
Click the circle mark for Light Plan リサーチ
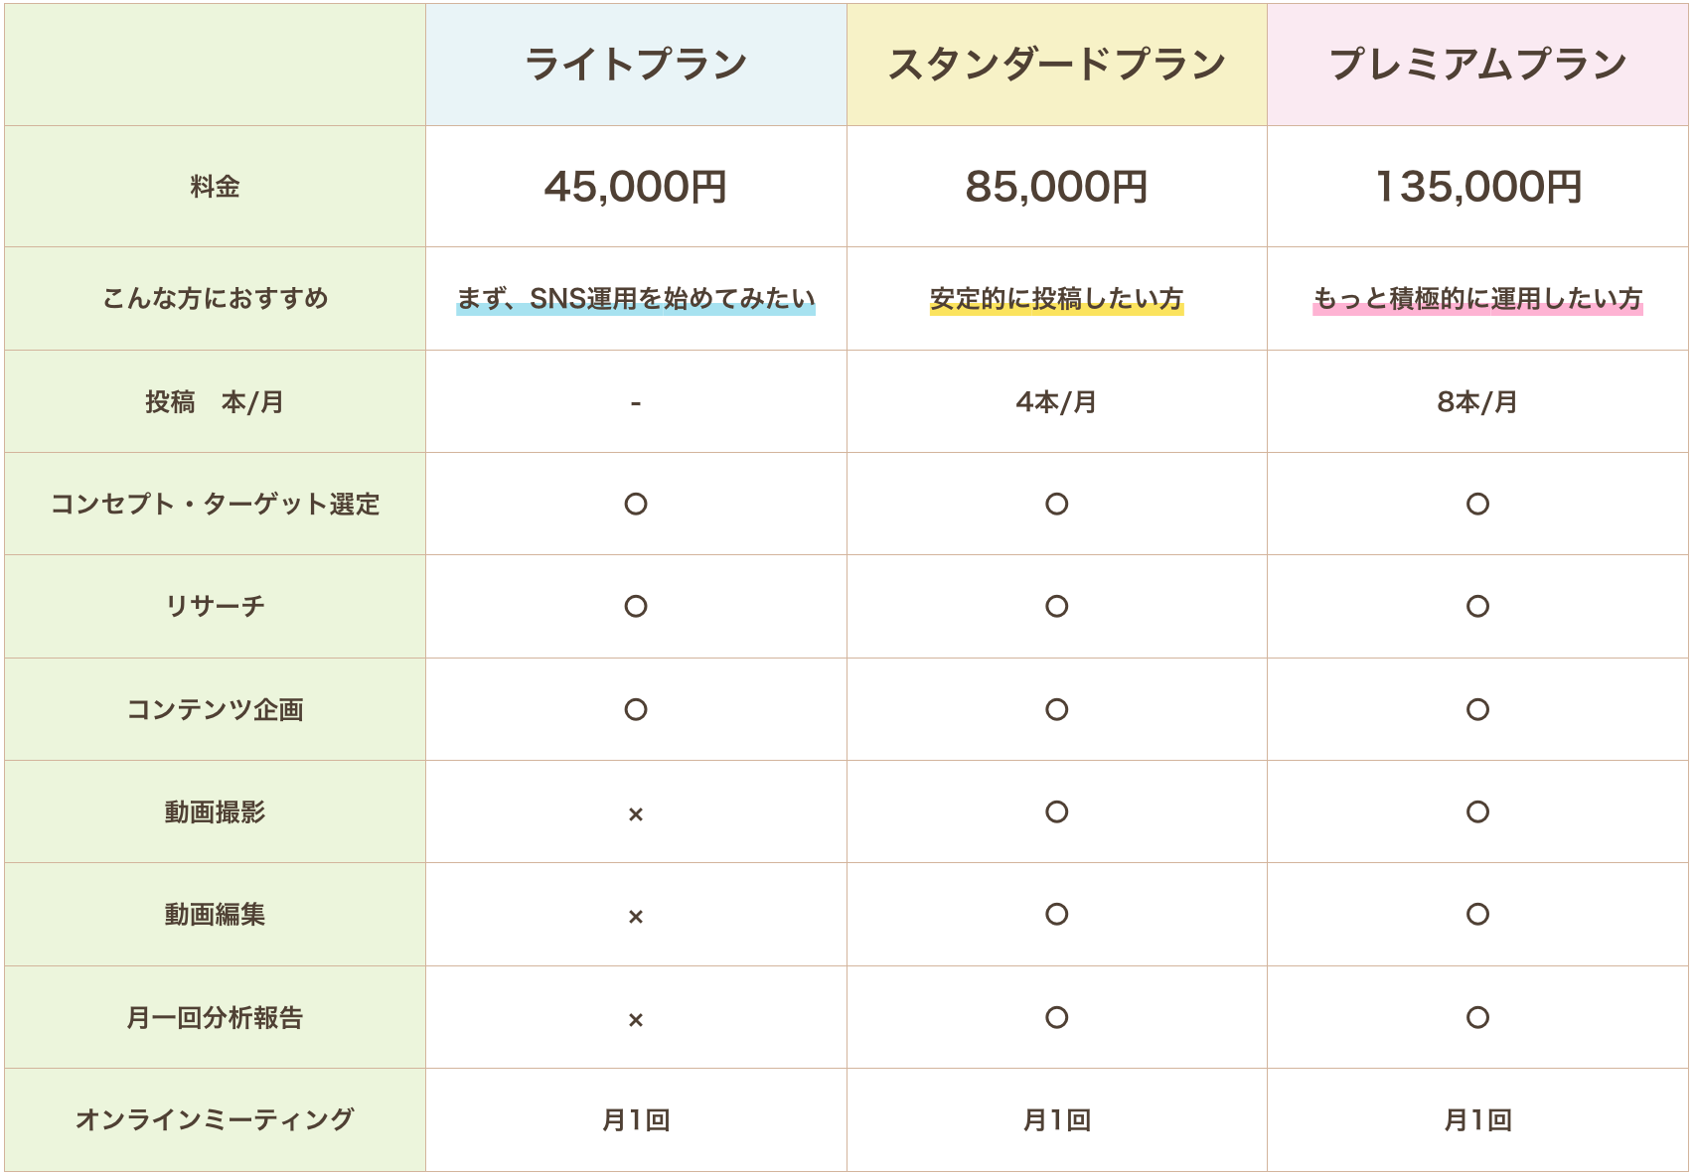636,606
